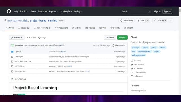Open the CONTRIBUTING.md file
This screenshot has height=102, width=181.
(23, 61)
